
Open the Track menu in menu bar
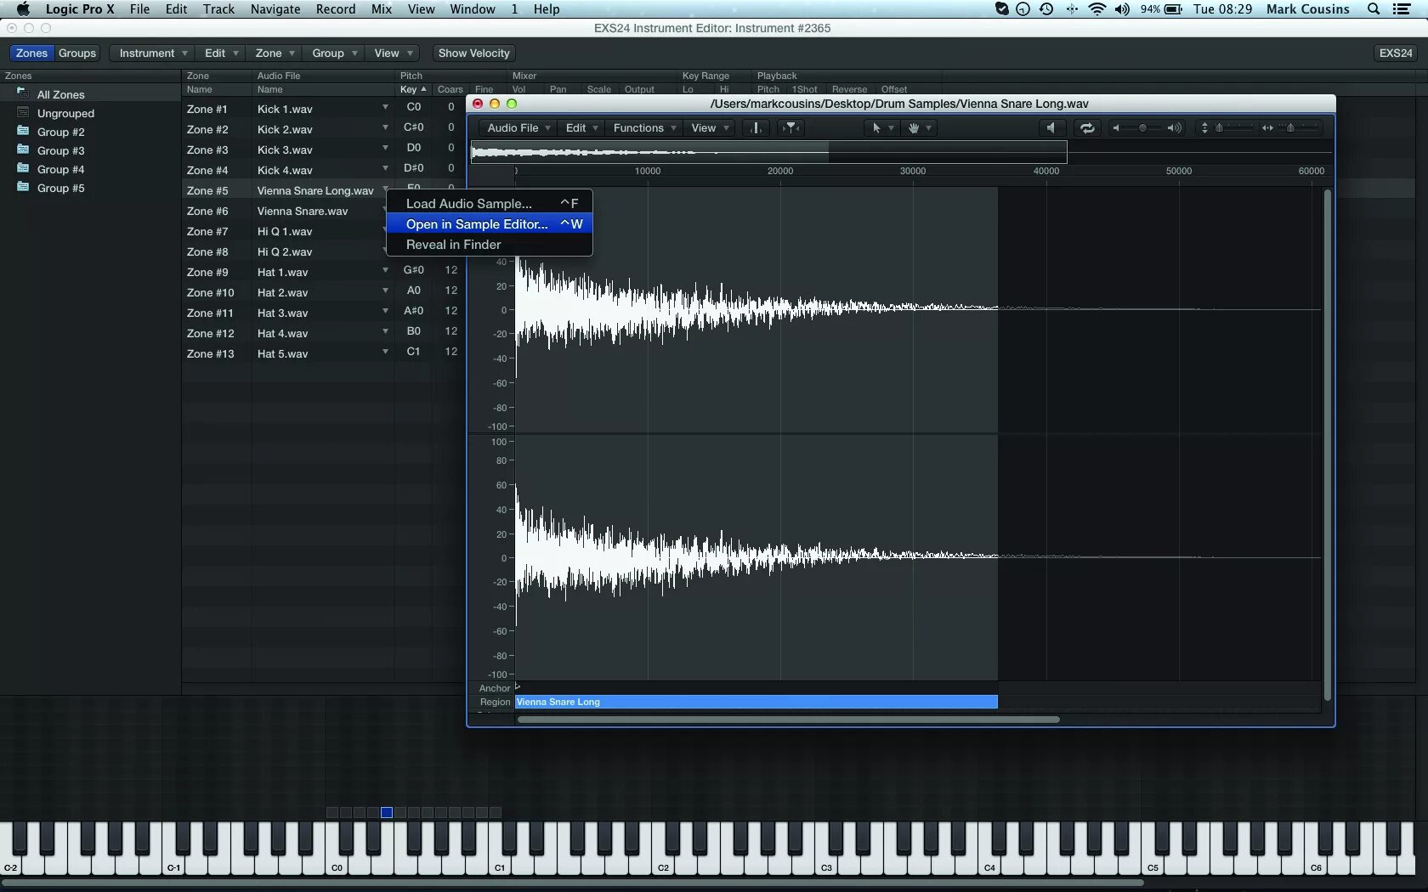pyautogui.click(x=218, y=9)
